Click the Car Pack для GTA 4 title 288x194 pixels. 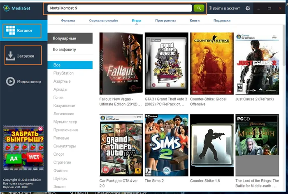coord(118,183)
